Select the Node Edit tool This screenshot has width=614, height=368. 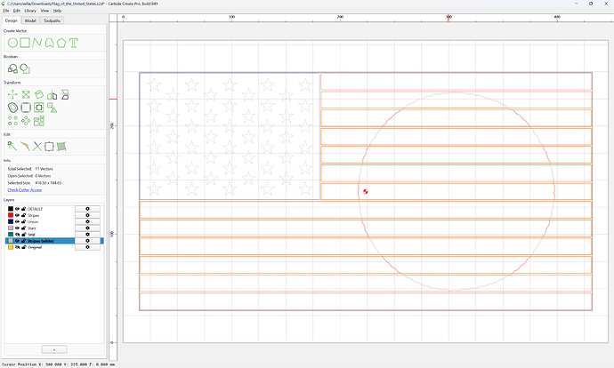click(x=12, y=147)
